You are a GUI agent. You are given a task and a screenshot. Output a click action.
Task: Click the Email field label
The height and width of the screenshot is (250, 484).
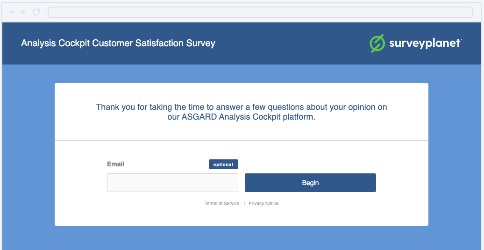pyautogui.click(x=116, y=164)
